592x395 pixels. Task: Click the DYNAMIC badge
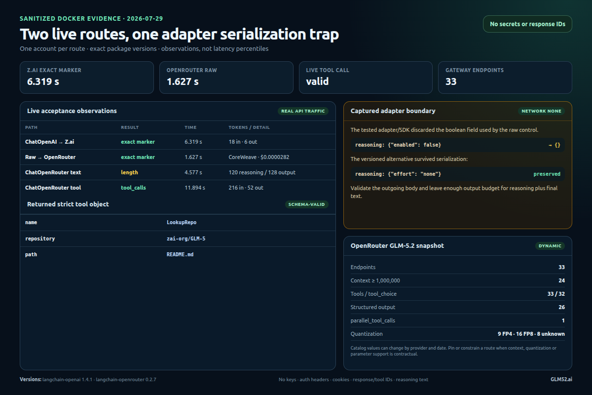[550, 246]
